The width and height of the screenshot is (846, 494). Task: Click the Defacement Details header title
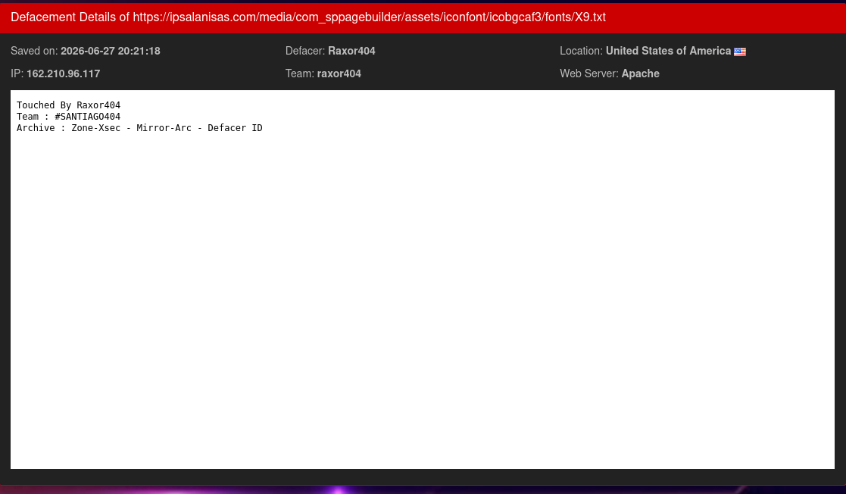click(x=308, y=17)
